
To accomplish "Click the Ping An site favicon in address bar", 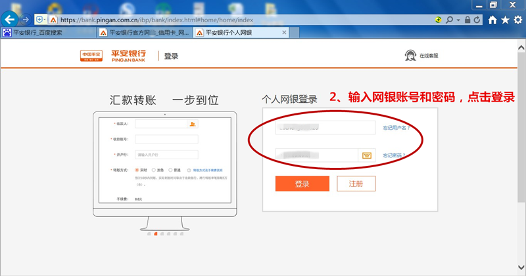I will coord(53,20).
